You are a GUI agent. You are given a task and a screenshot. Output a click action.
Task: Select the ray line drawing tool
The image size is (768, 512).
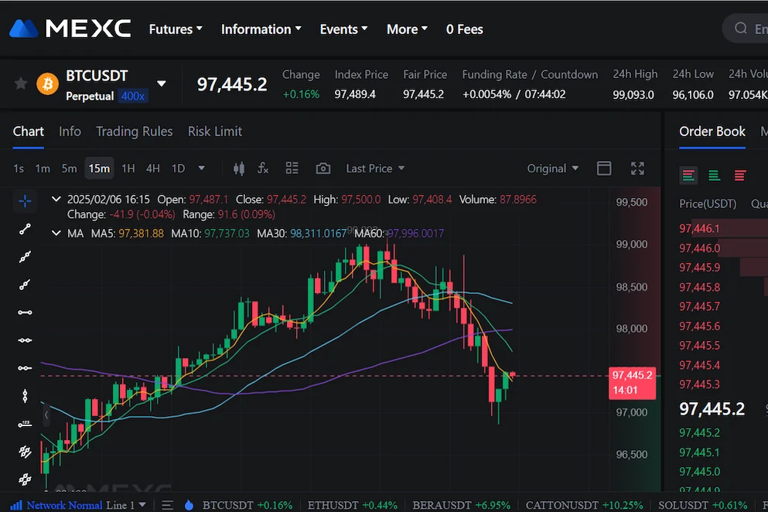point(25,257)
